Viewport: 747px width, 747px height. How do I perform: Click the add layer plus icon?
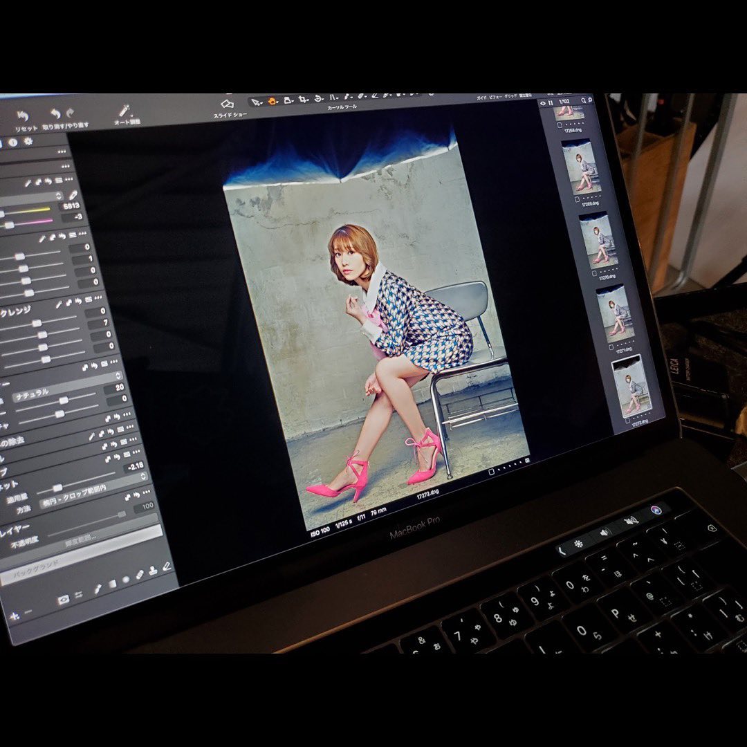13,615
